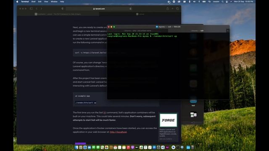Open the Apple menu

[17, 2]
